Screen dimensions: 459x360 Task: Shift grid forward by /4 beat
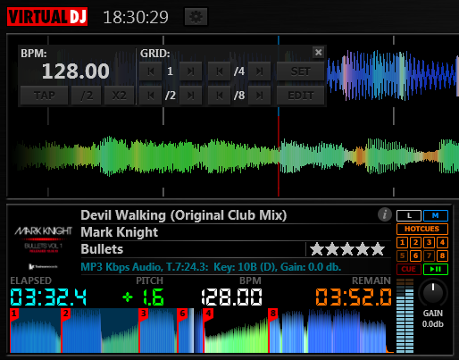259,71
